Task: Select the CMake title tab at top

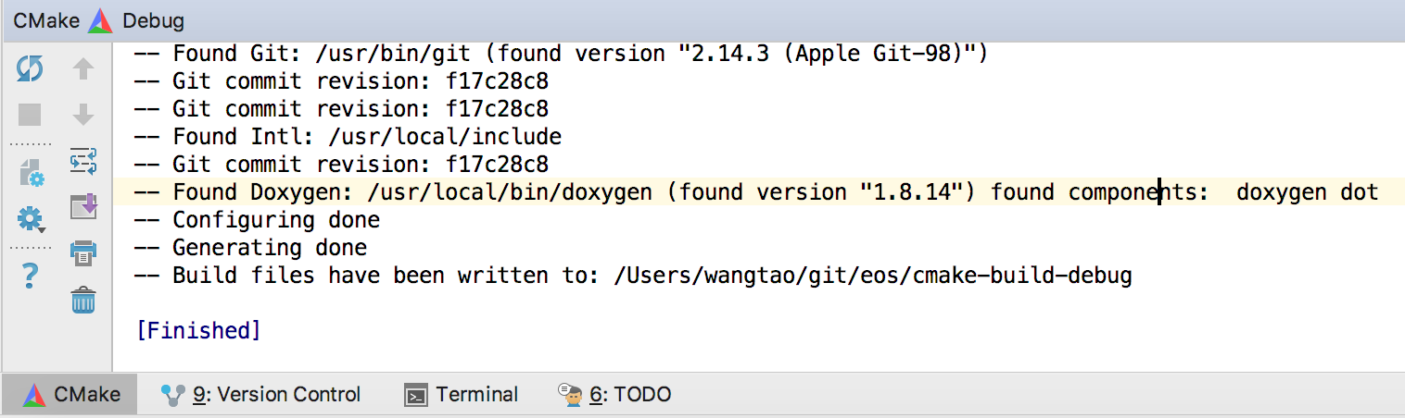Action: [46, 20]
